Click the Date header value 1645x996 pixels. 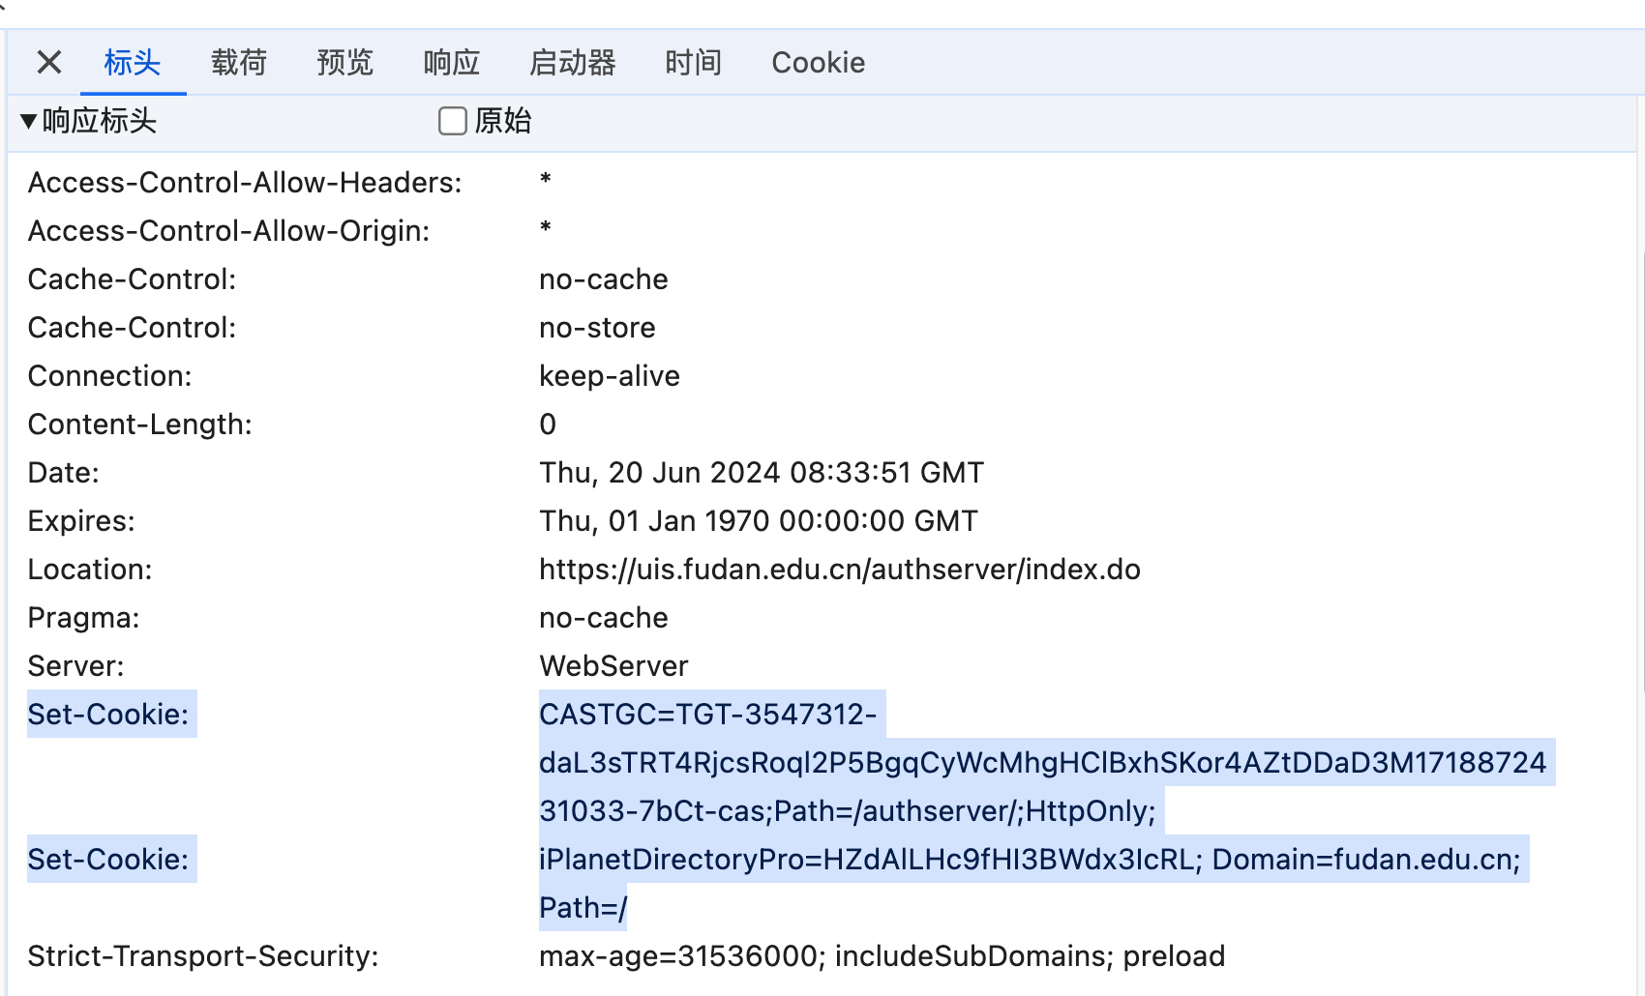[761, 473]
